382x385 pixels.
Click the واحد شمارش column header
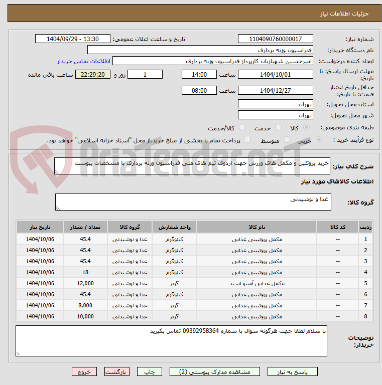point(174,227)
